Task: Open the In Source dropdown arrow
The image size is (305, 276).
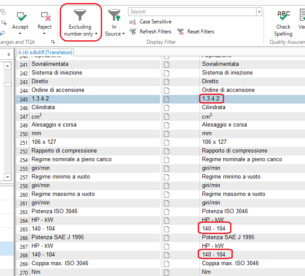Action: point(123,34)
